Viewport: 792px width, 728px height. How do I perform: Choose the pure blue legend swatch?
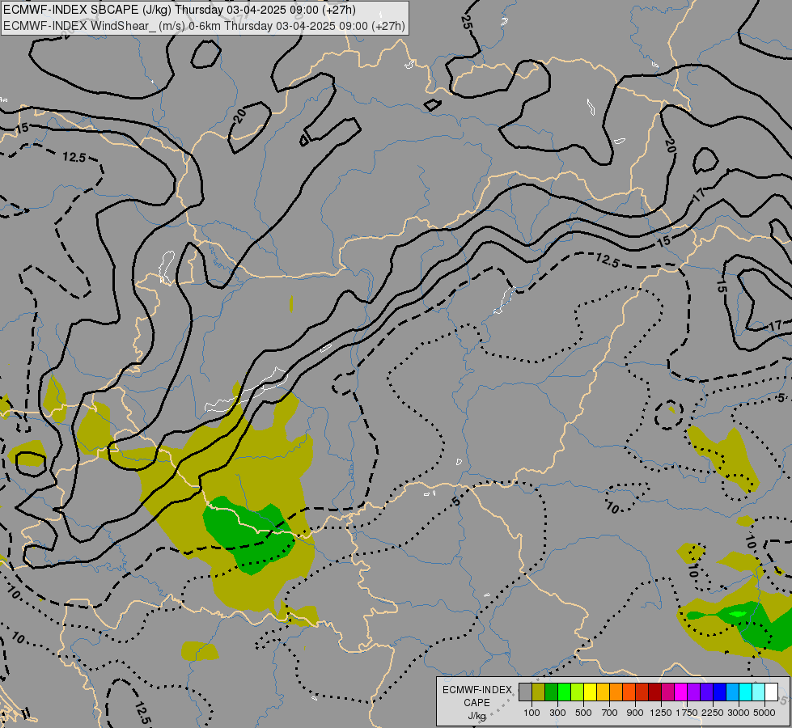[719, 692]
